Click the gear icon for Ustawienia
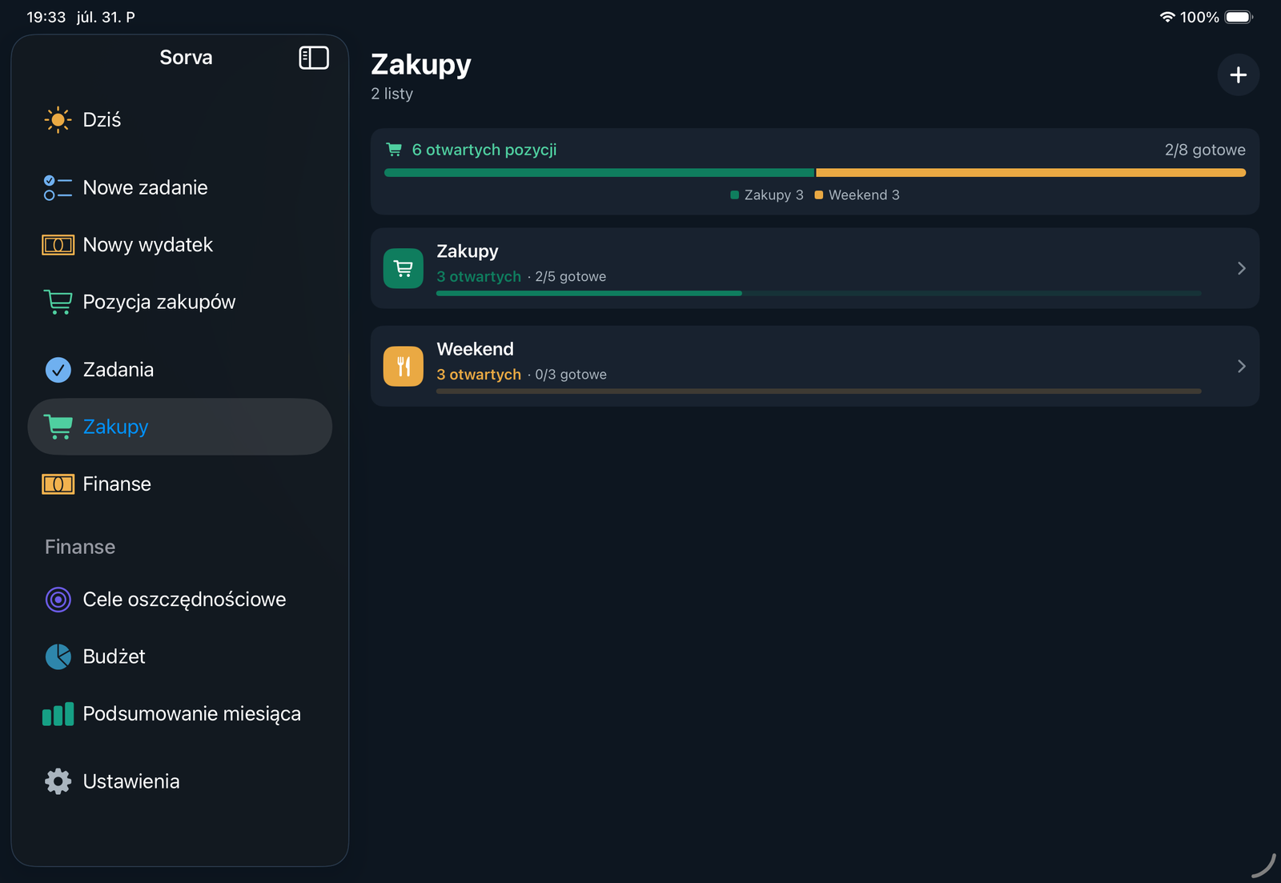The width and height of the screenshot is (1281, 883). (x=58, y=781)
